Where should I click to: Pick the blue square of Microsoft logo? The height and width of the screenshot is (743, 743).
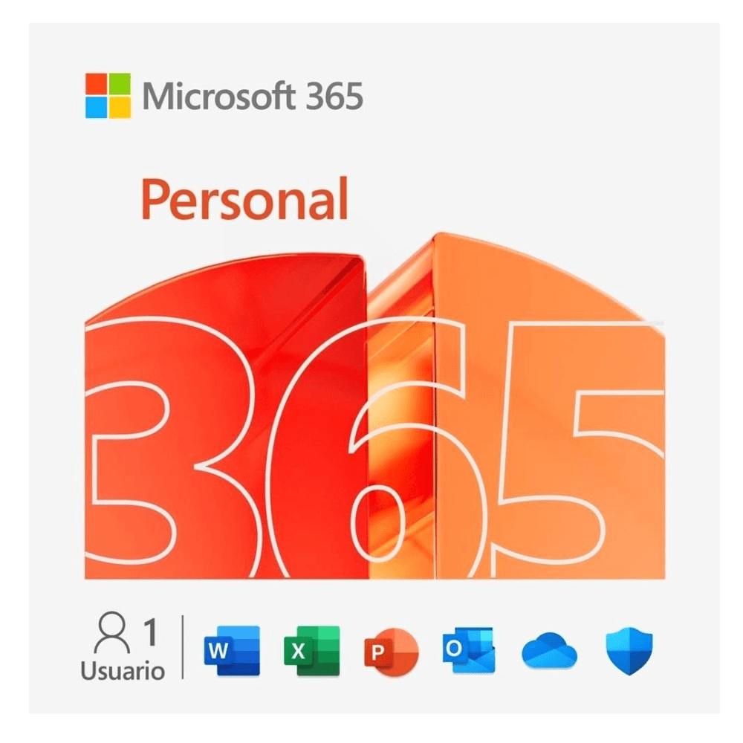pyautogui.click(x=96, y=108)
